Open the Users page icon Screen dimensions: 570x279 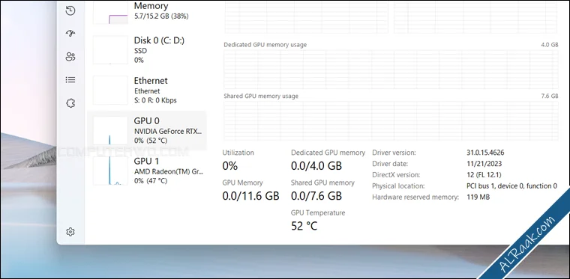[x=70, y=57]
